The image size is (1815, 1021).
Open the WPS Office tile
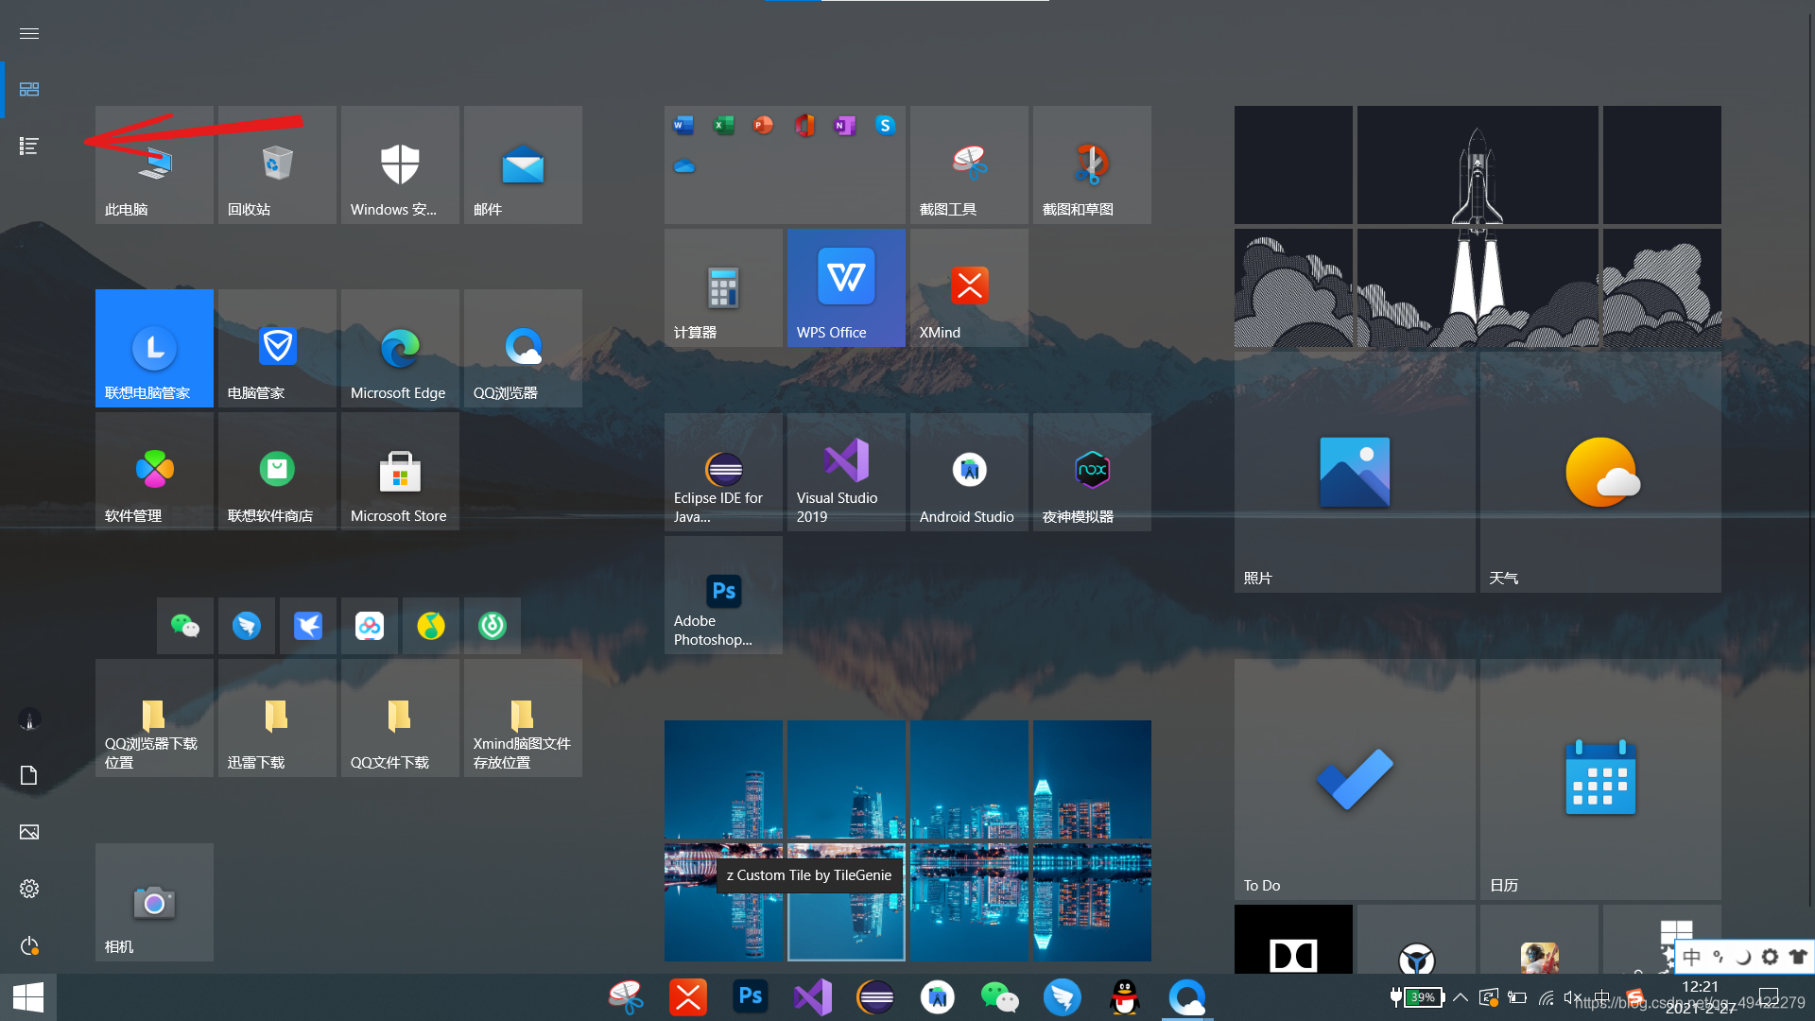click(x=846, y=287)
